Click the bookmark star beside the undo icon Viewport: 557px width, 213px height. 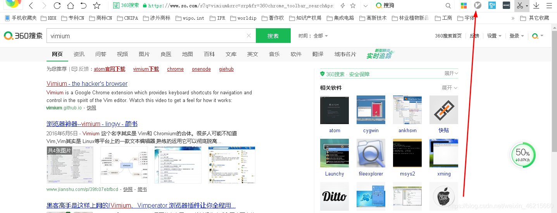click(x=97, y=5)
